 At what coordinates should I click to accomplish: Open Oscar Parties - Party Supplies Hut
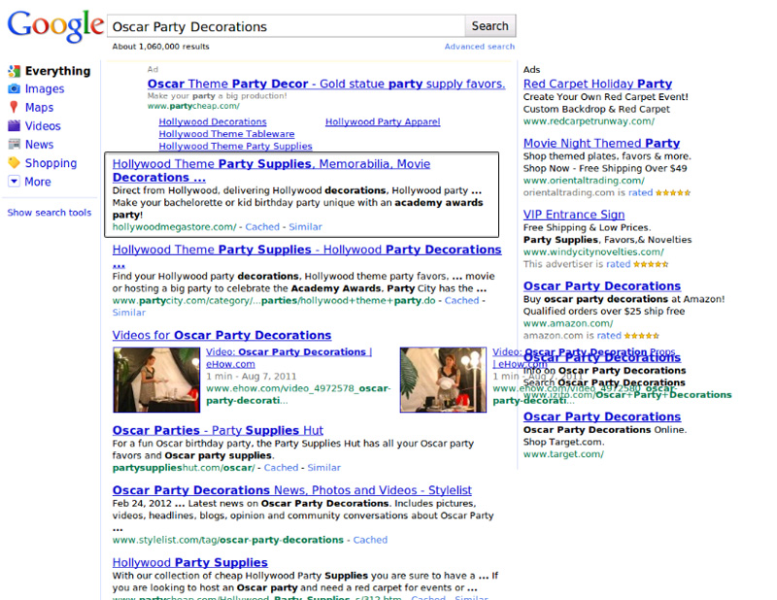pos(218,430)
